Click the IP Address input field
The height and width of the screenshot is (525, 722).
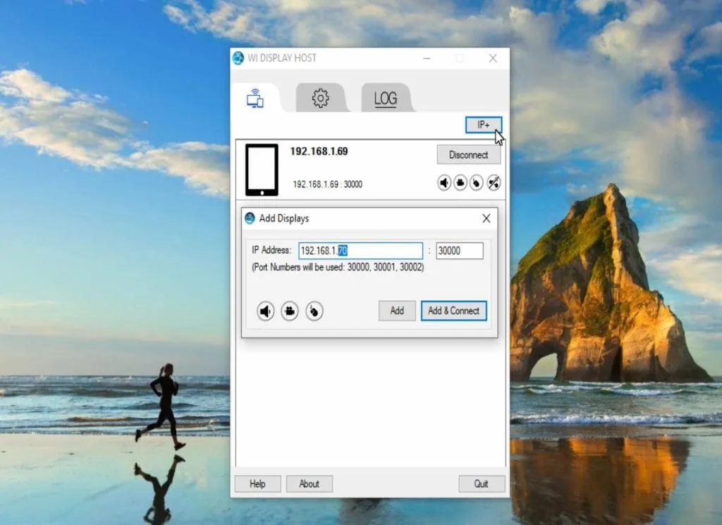point(360,250)
